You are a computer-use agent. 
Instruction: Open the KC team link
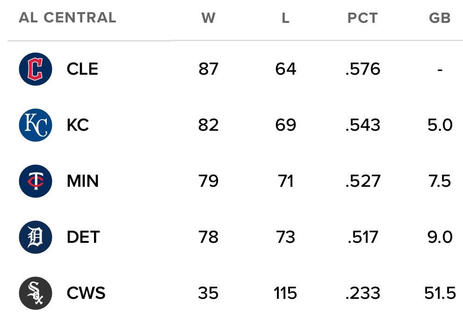(78, 125)
